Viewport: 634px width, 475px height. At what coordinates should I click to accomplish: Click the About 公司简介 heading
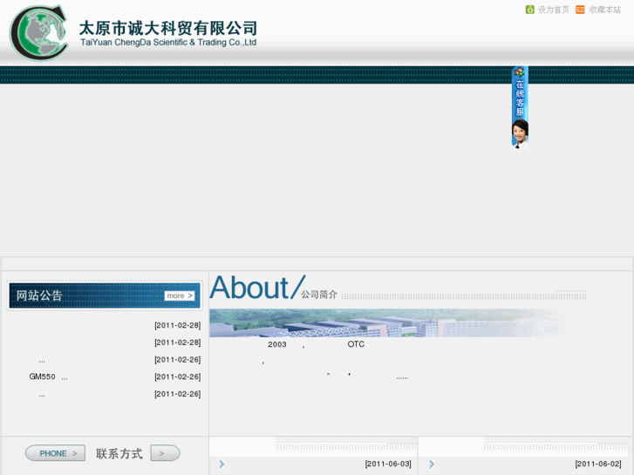click(x=273, y=288)
